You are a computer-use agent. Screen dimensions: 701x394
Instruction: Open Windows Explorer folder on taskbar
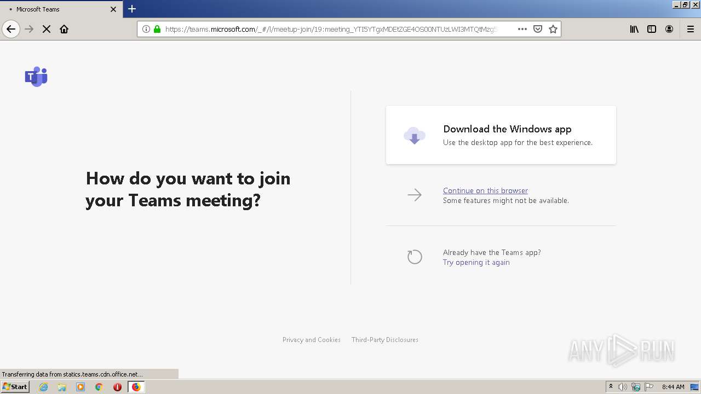click(62, 387)
